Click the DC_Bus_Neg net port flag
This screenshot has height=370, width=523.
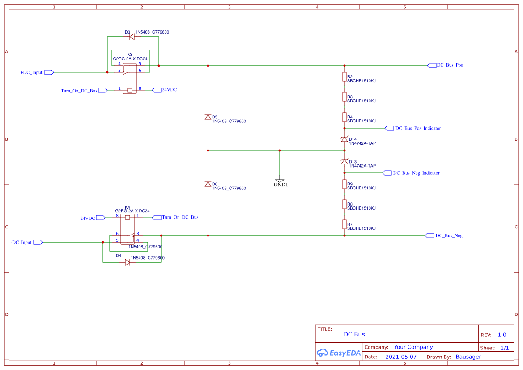click(x=429, y=235)
